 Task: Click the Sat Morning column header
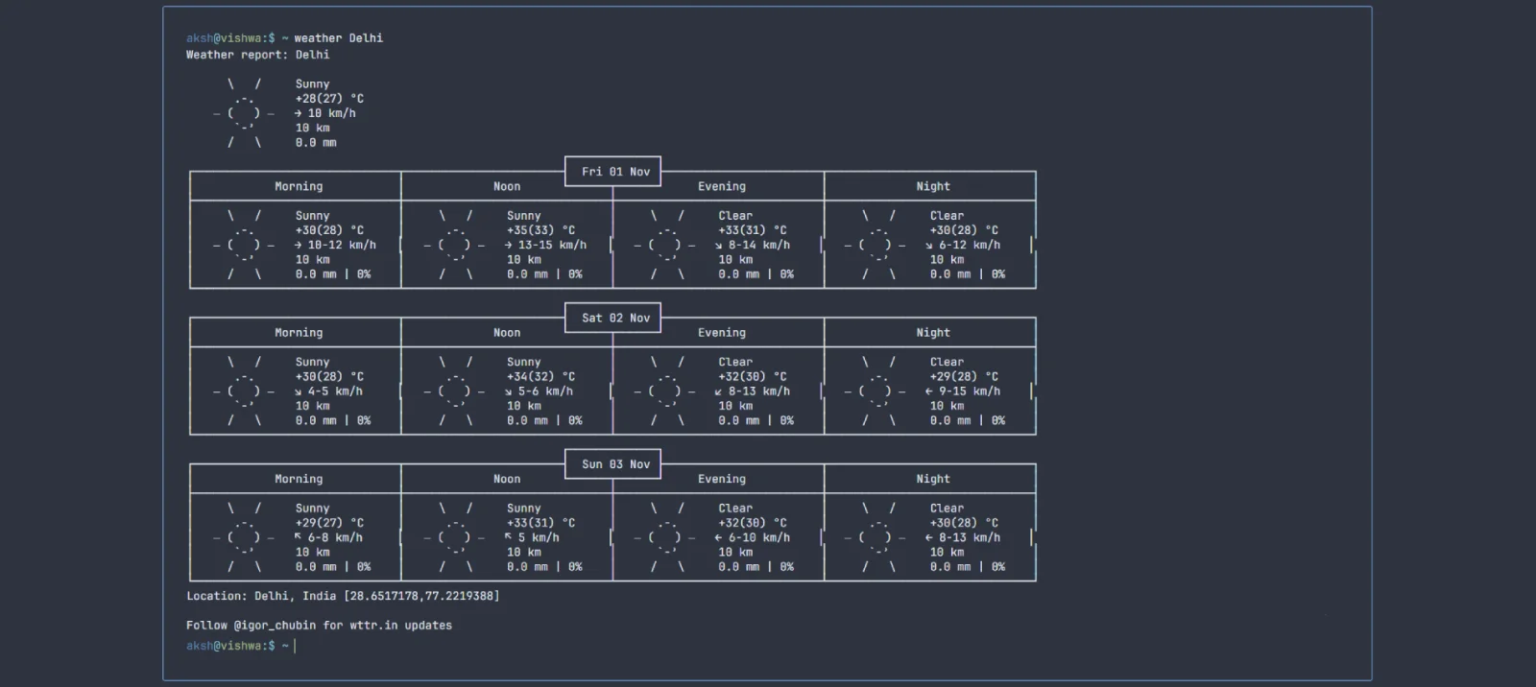click(299, 333)
